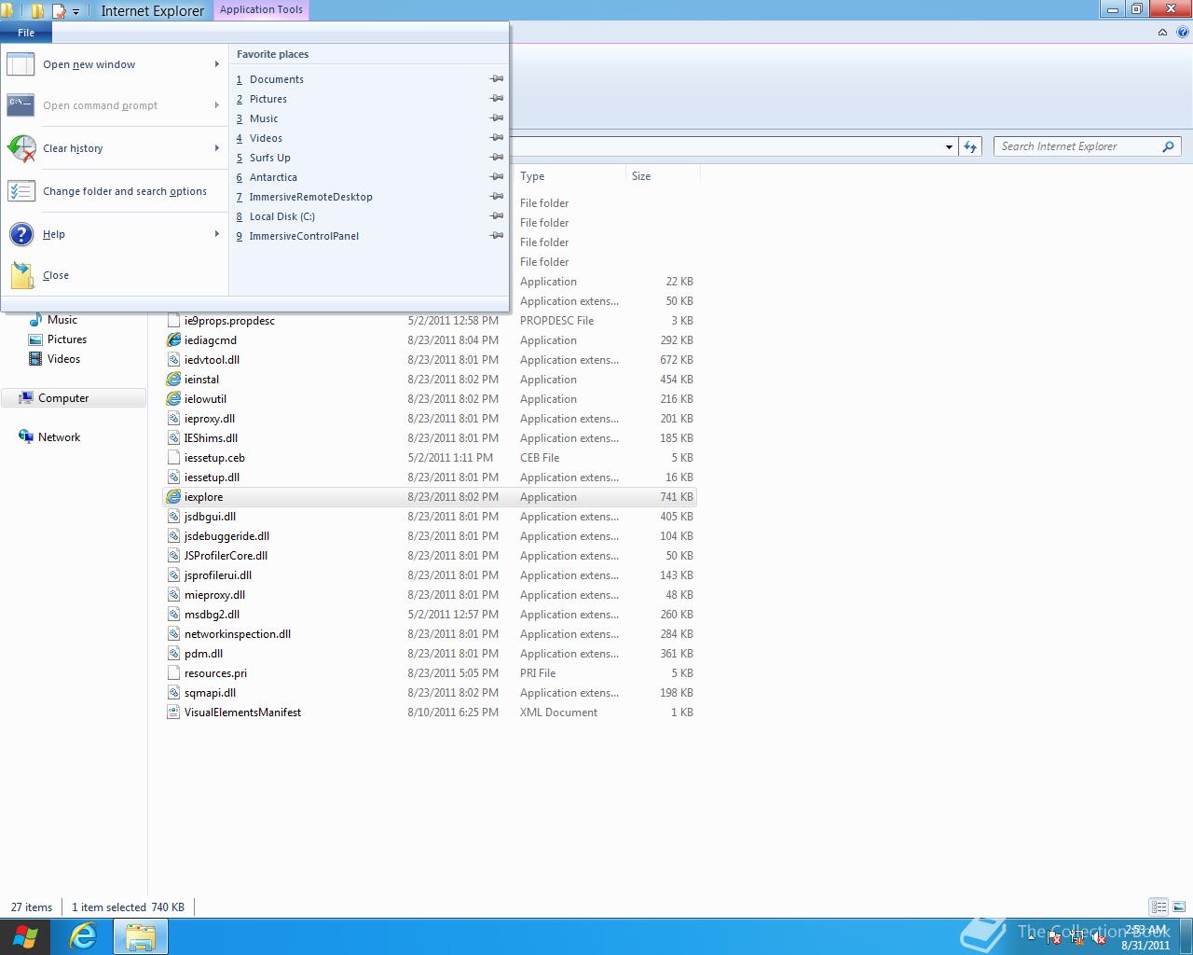Click search magnifier icon
The height and width of the screenshot is (955, 1193).
[1168, 146]
